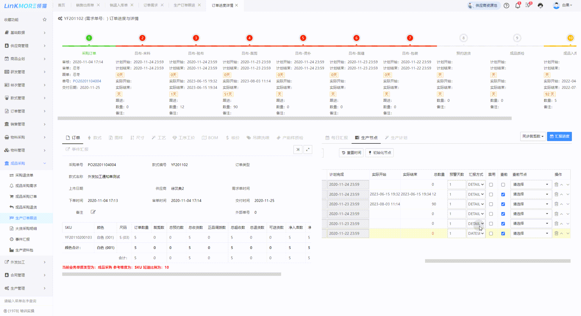Click the favorites star icon in sidebar
The image size is (581, 316).
[45, 20]
